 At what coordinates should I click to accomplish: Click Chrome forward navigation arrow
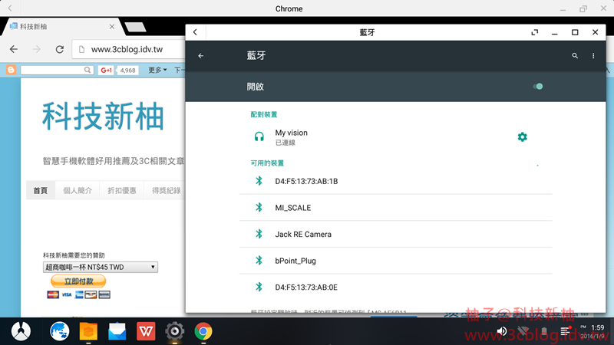[36, 49]
